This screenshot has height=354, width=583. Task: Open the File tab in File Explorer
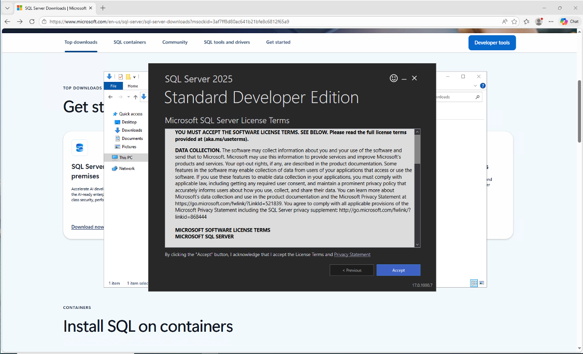coord(113,86)
